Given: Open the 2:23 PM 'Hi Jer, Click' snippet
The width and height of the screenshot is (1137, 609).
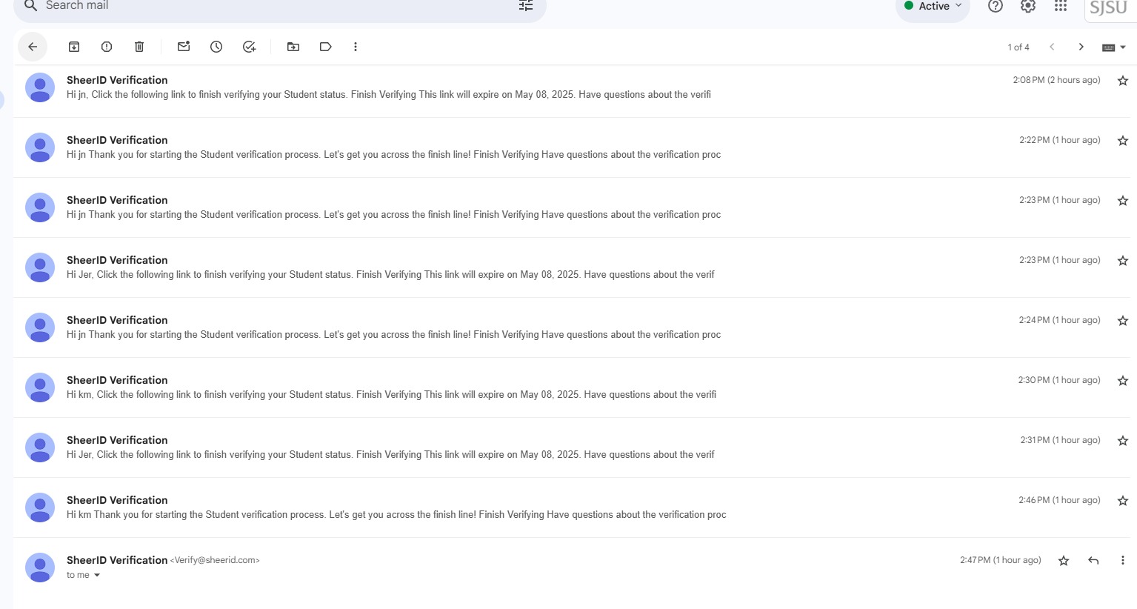Looking at the screenshot, I should tap(390, 275).
